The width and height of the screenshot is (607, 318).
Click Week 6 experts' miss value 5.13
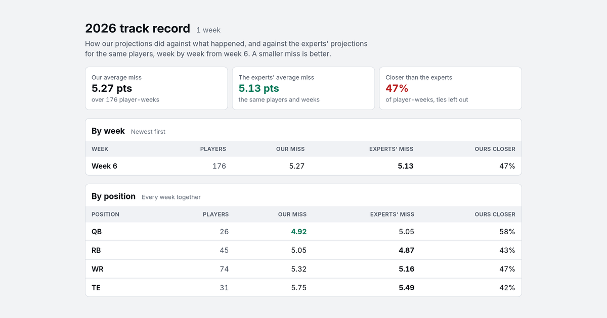tap(406, 166)
